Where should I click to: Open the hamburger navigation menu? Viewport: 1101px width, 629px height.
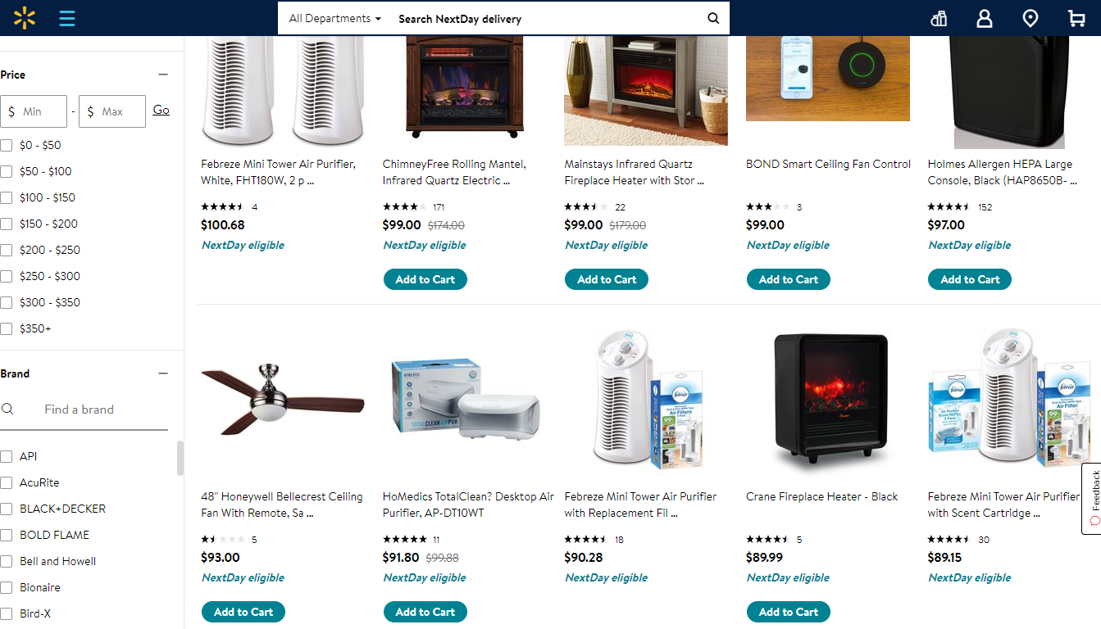point(67,18)
